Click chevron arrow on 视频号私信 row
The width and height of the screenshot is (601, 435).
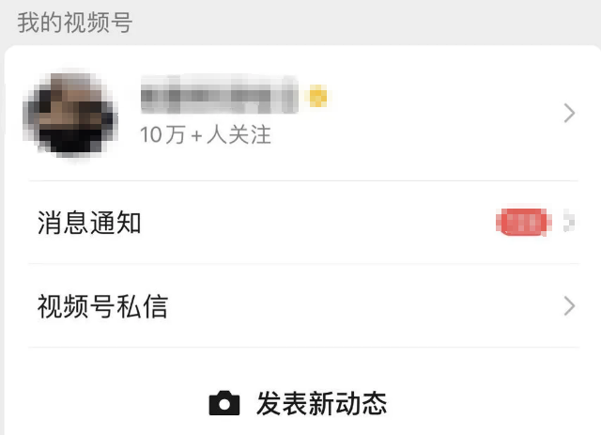click(x=570, y=305)
